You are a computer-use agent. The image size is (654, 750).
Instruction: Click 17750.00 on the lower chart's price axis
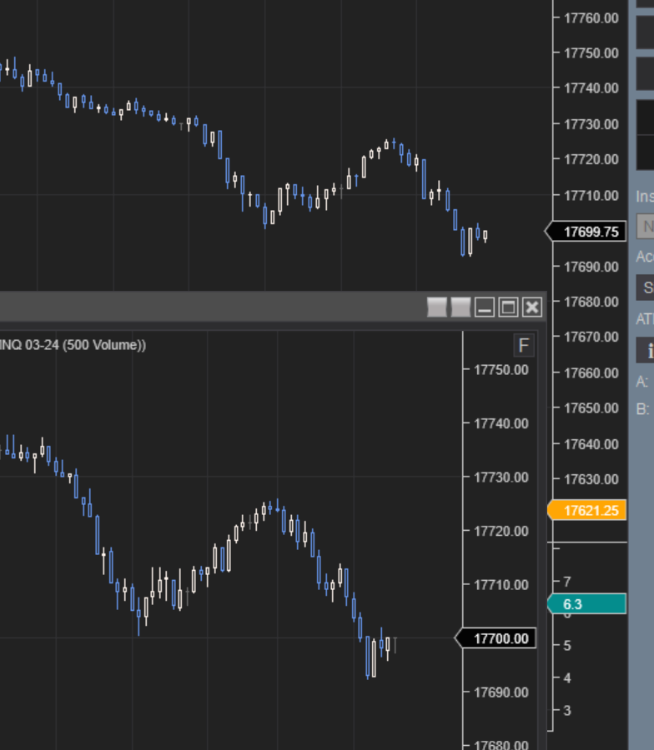[x=501, y=370]
